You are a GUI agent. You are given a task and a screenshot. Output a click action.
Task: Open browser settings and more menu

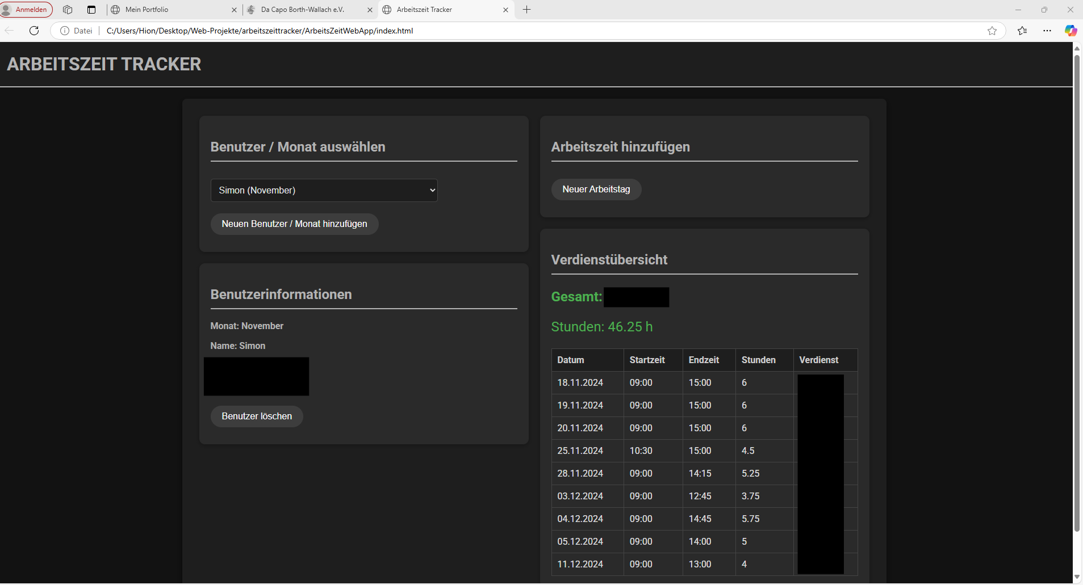point(1047,31)
